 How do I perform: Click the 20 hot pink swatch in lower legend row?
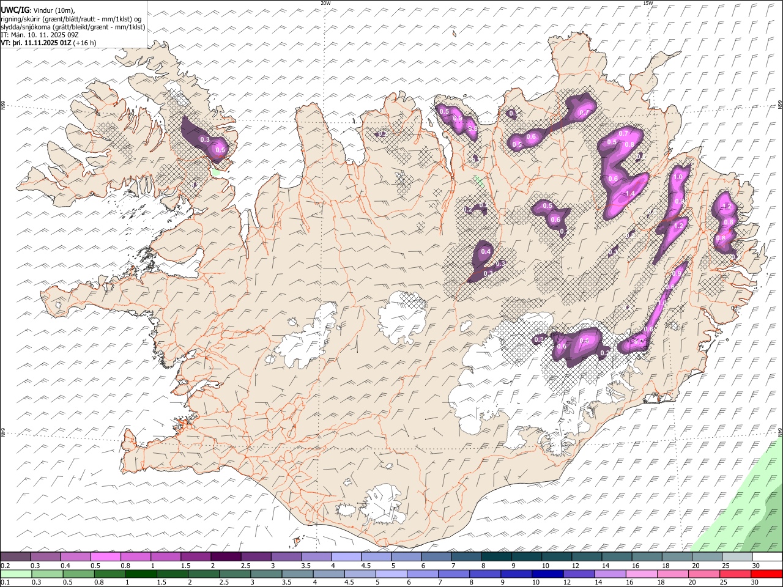pos(703,574)
